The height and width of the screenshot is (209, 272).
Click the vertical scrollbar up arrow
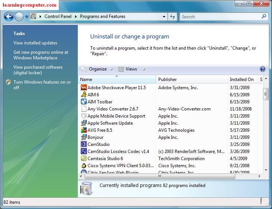pyautogui.click(x=266, y=79)
